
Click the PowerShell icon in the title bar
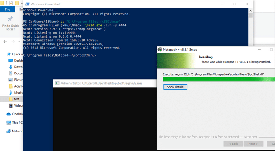click(27, 4)
